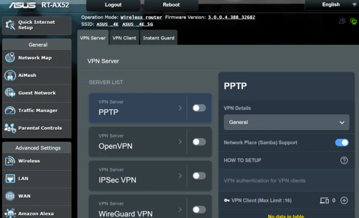Open Parental Controls menu item
The height and width of the screenshot is (218, 359).
[37, 128]
